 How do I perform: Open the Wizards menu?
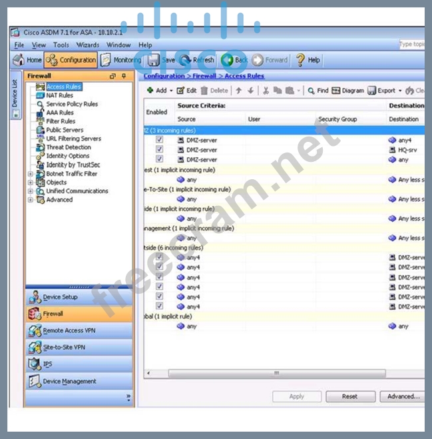point(87,45)
